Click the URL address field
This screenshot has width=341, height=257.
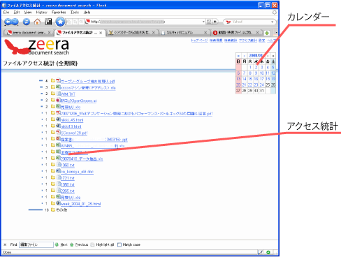tap(145, 22)
